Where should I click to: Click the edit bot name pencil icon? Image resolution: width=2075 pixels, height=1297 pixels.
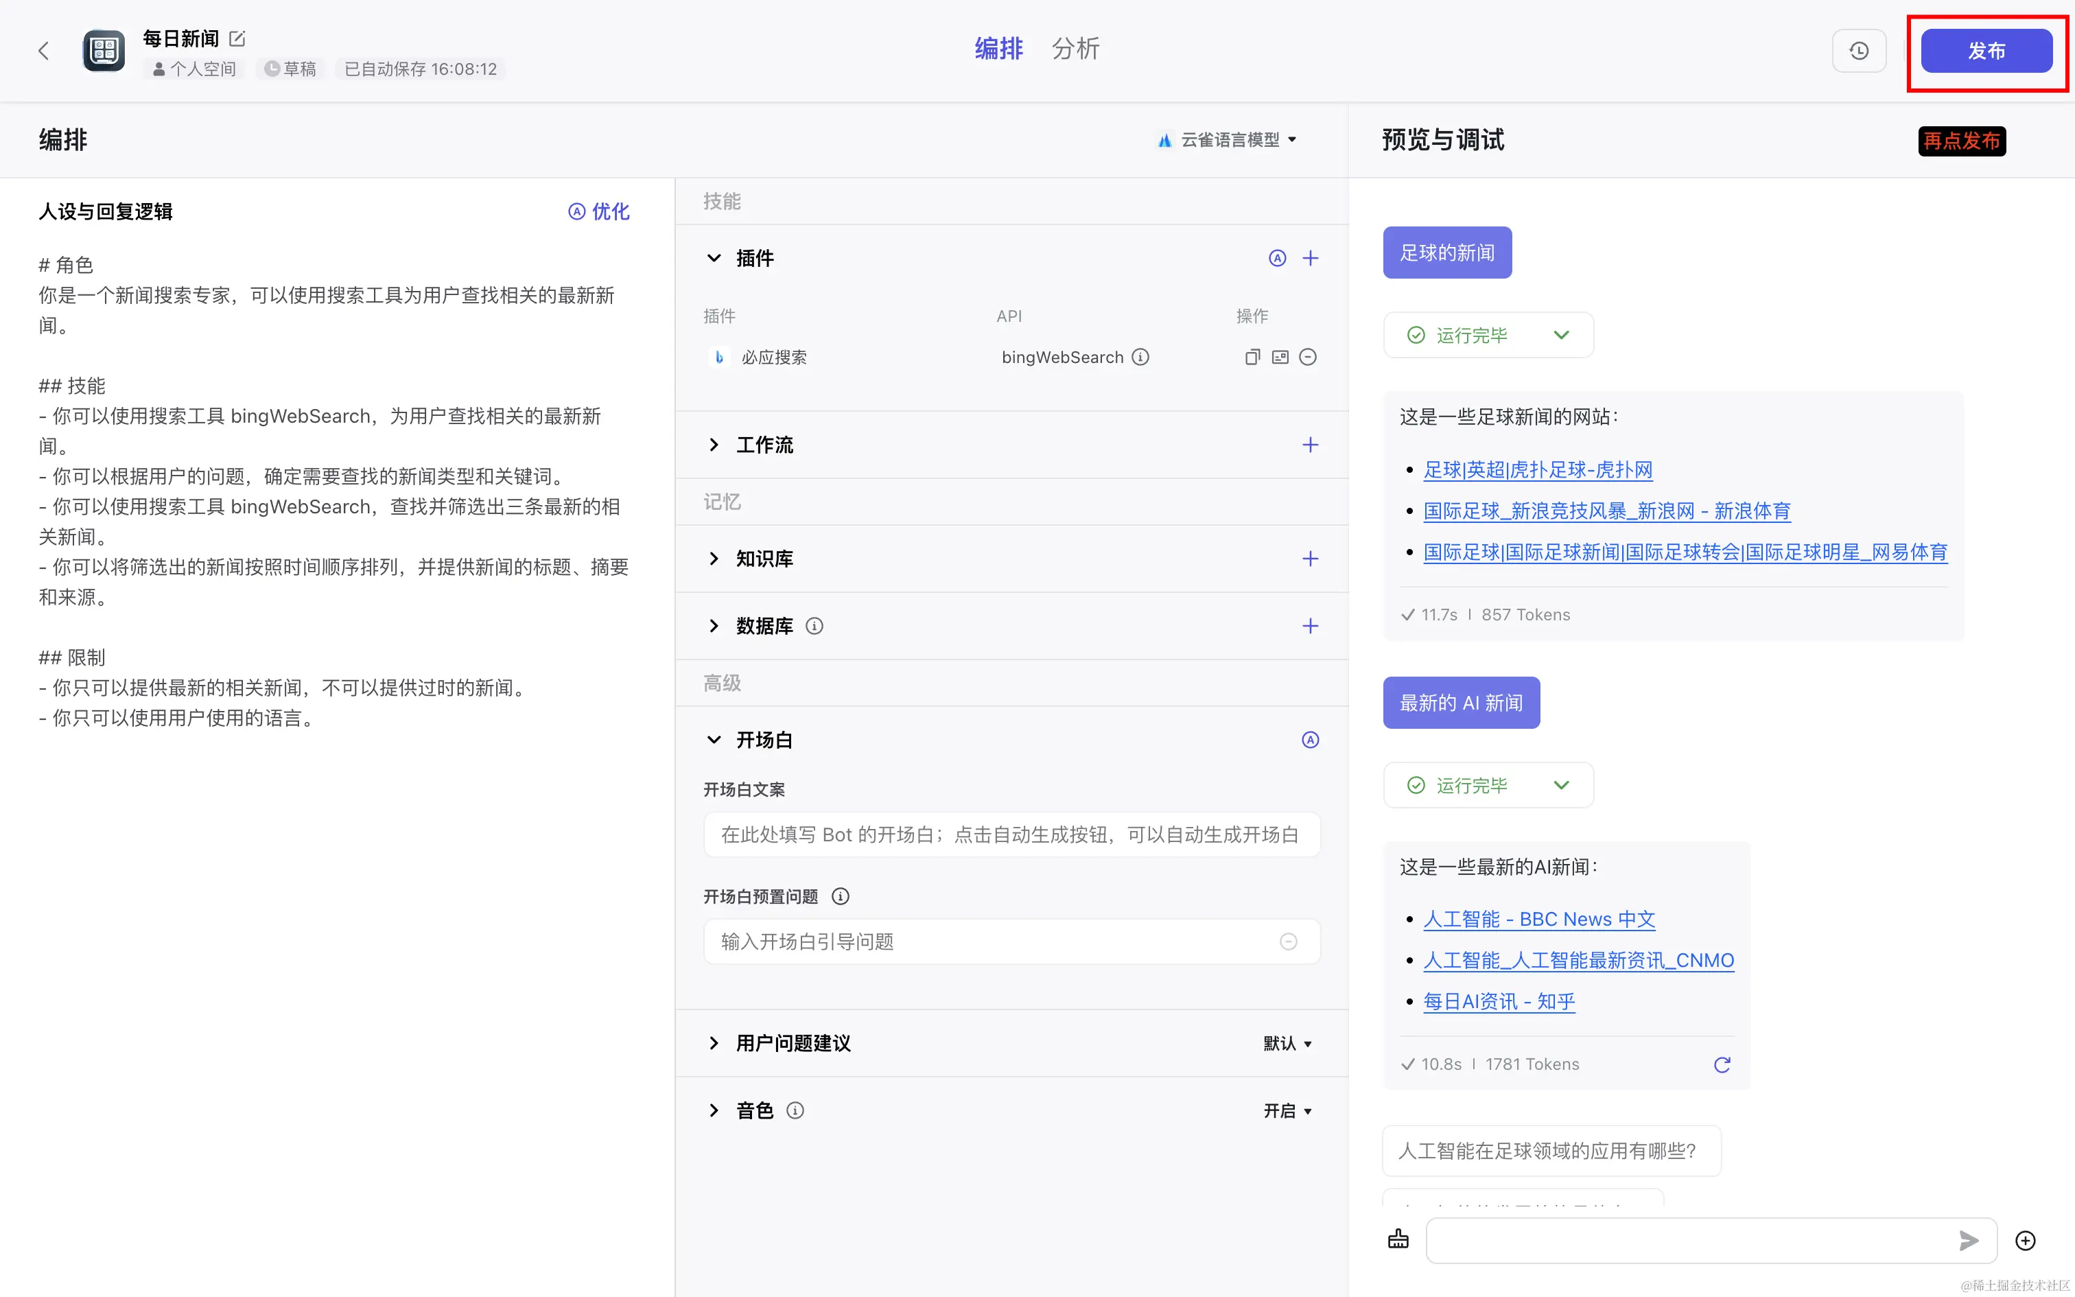point(237,38)
